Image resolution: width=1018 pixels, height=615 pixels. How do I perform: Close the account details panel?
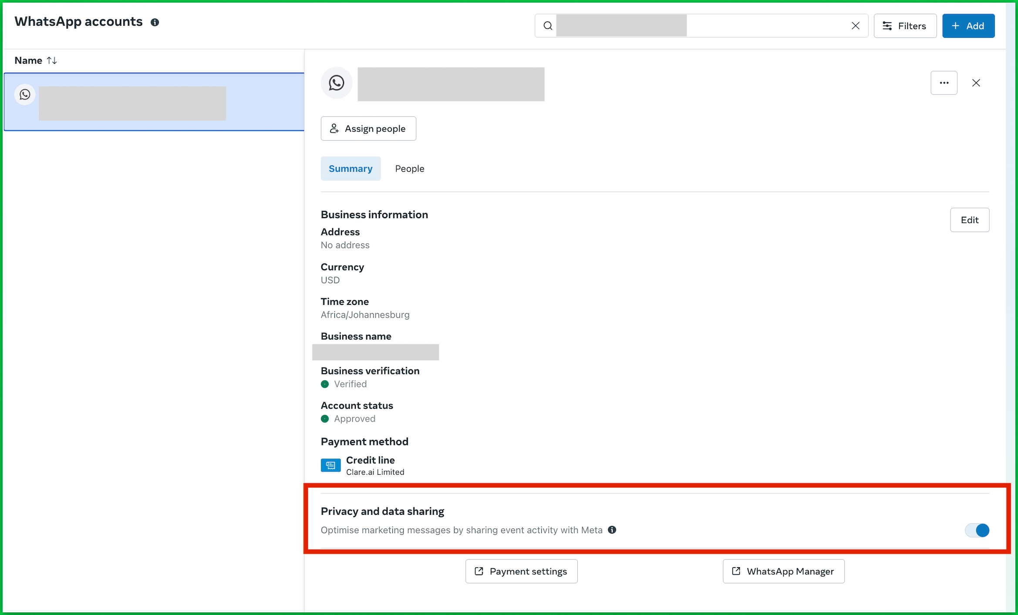coord(976,83)
